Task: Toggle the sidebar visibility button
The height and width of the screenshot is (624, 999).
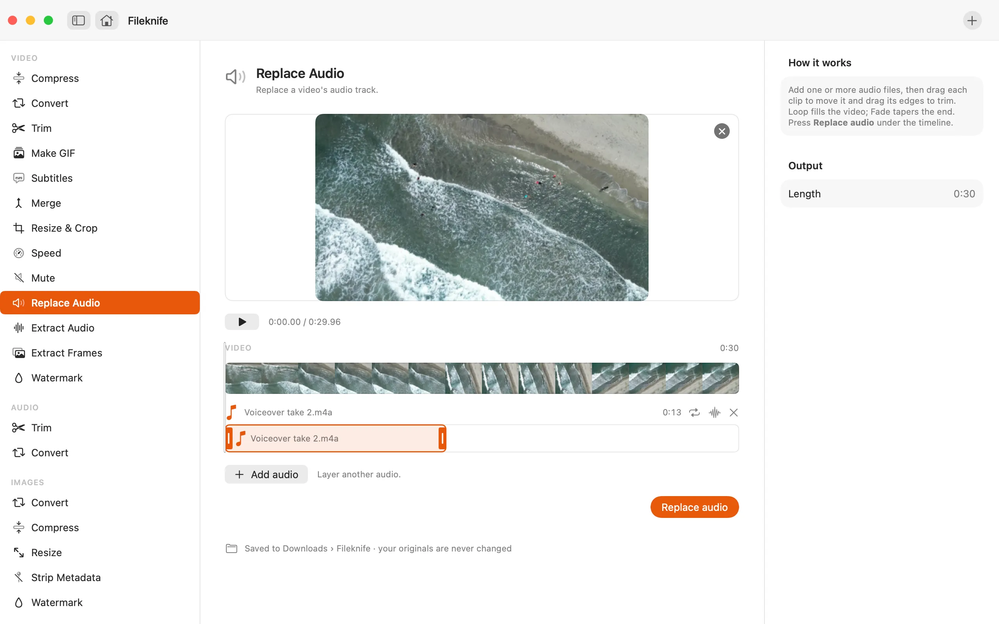Action: pyautogui.click(x=78, y=20)
